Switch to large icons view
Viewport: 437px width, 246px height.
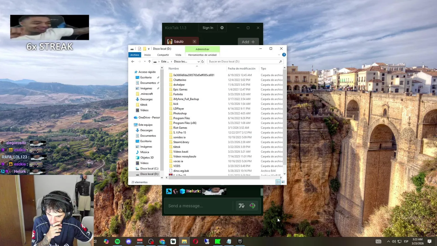[283, 182]
